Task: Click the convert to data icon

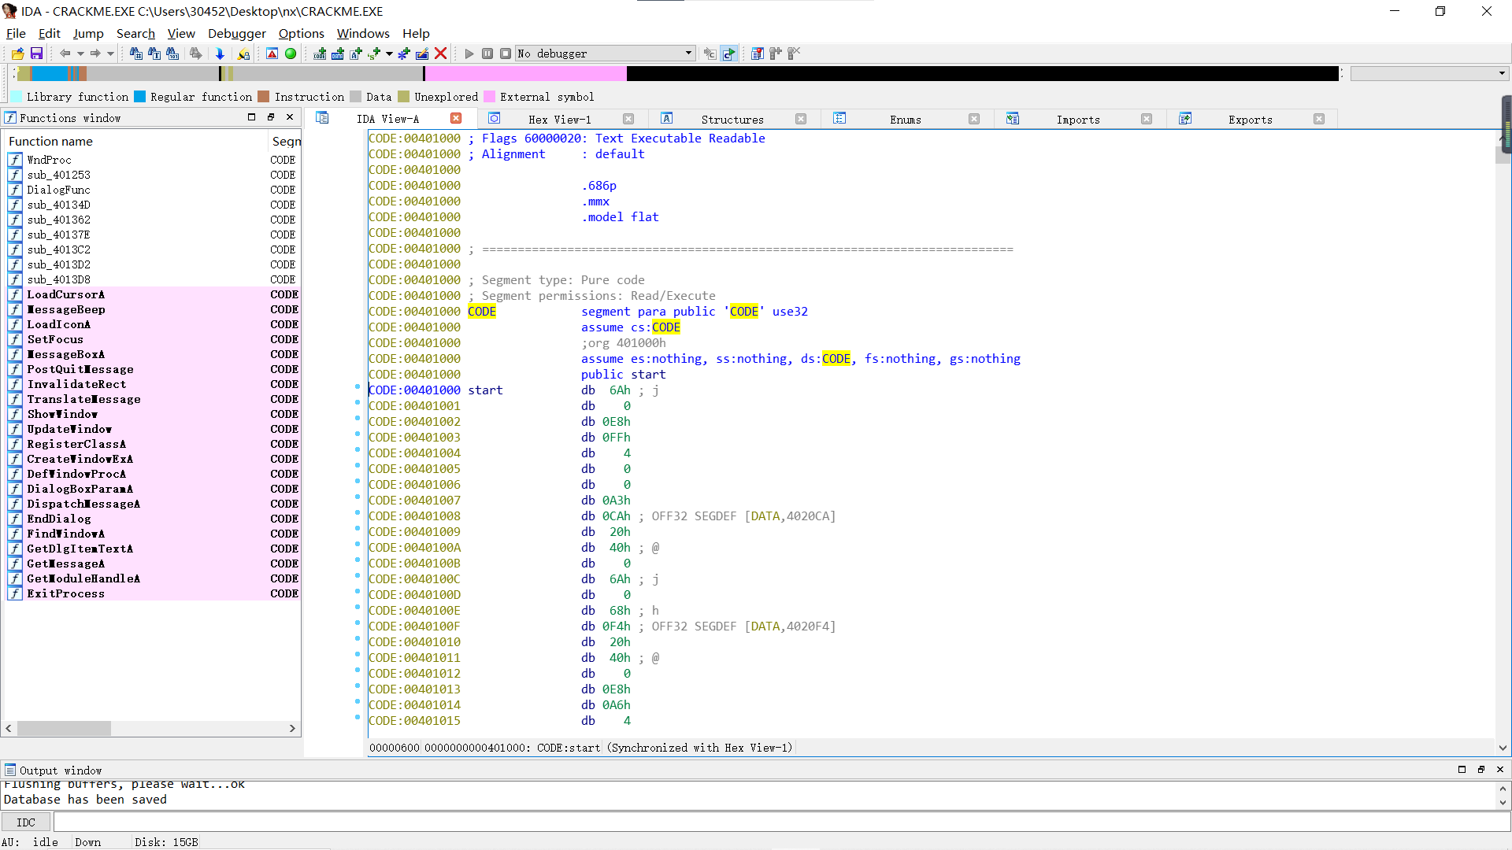Action: tap(338, 54)
